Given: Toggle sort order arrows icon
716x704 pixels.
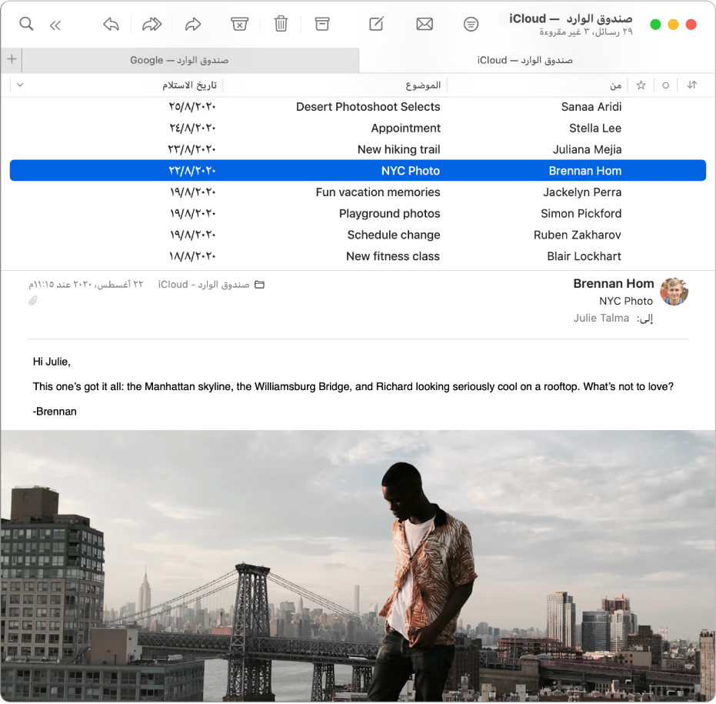Looking at the screenshot, I should tap(692, 85).
